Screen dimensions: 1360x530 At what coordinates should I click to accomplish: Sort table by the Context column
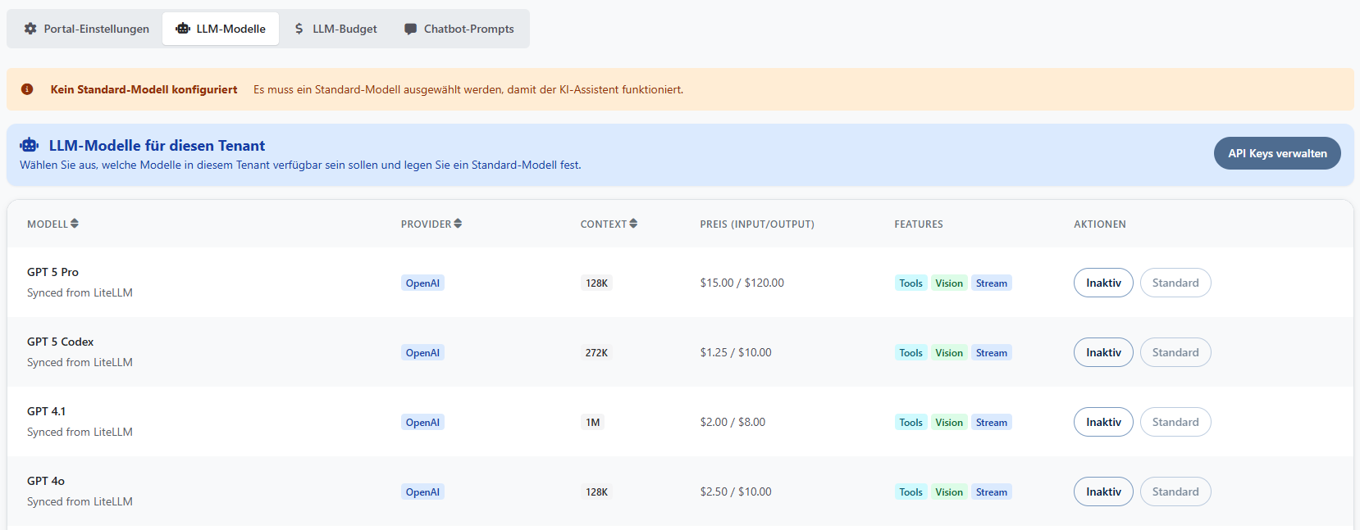pyautogui.click(x=609, y=224)
